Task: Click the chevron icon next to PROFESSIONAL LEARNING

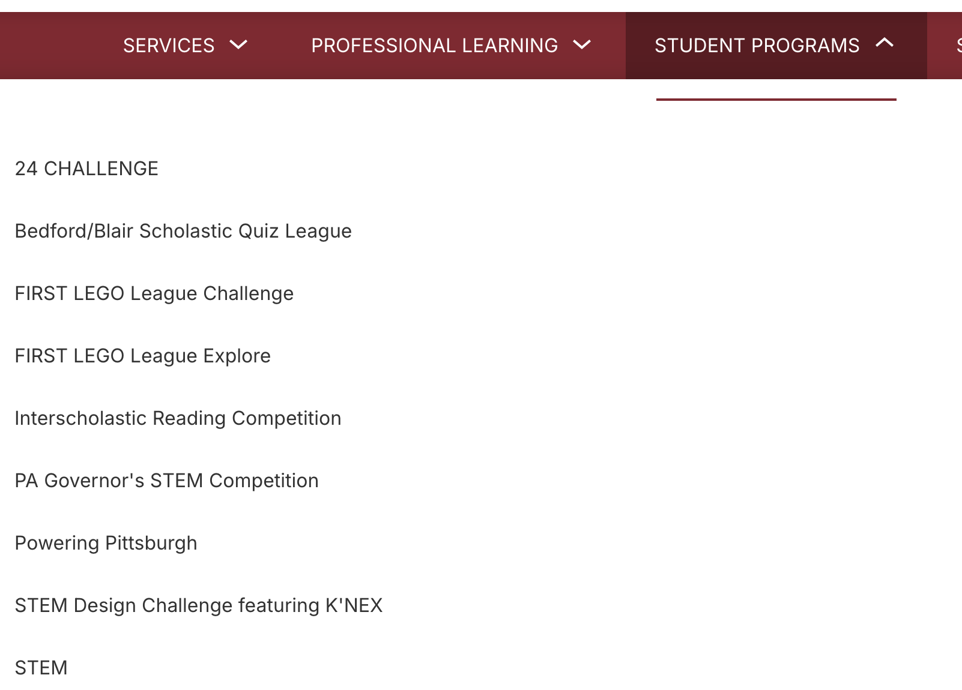Action: coord(581,45)
